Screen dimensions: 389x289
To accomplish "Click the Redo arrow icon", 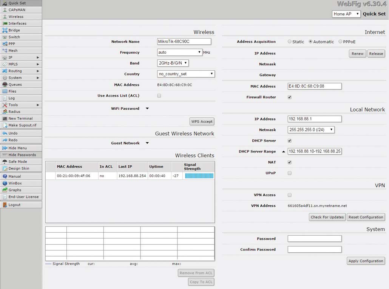I will pyautogui.click(x=5, y=140).
